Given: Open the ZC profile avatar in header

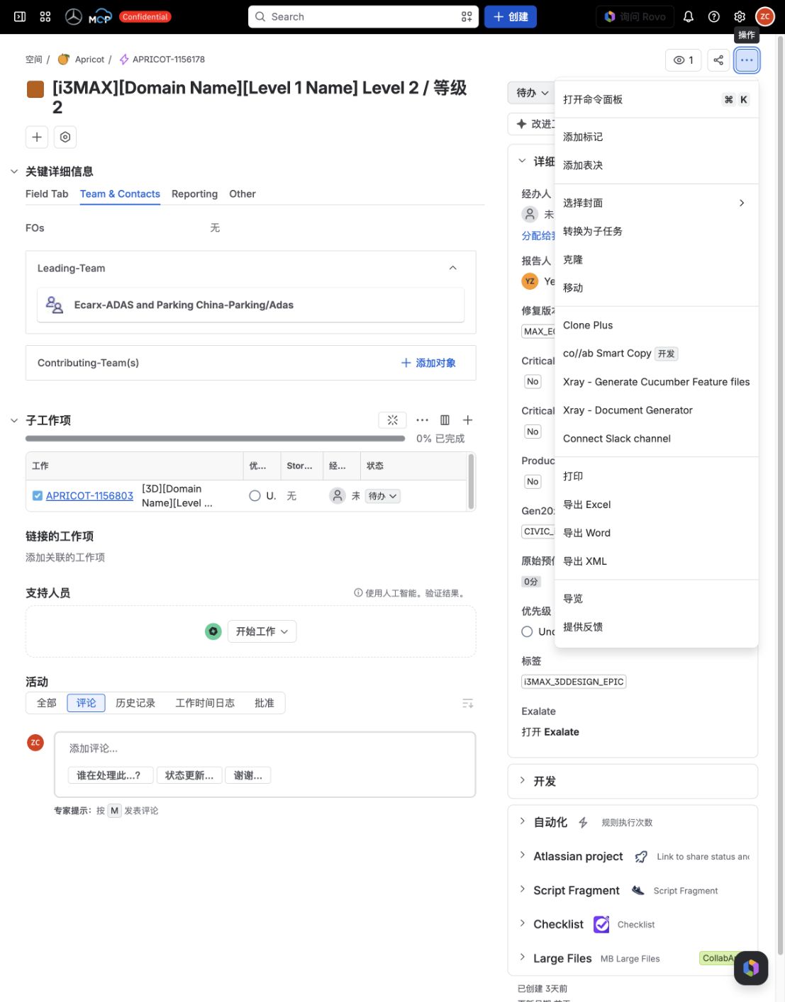Looking at the screenshot, I should click(764, 16).
